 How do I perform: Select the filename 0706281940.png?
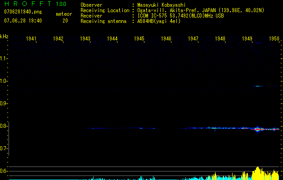[23, 12]
